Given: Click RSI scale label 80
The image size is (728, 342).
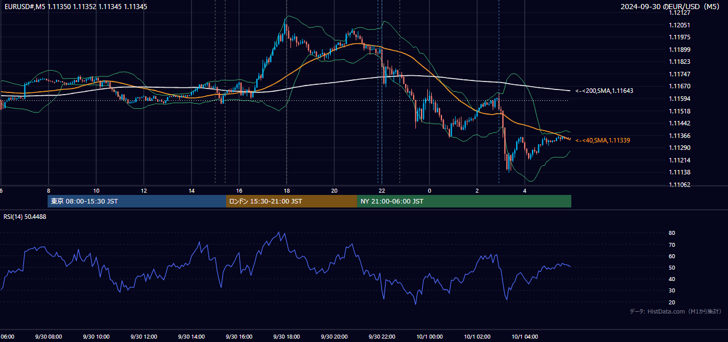Looking at the screenshot, I should pyautogui.click(x=672, y=233).
